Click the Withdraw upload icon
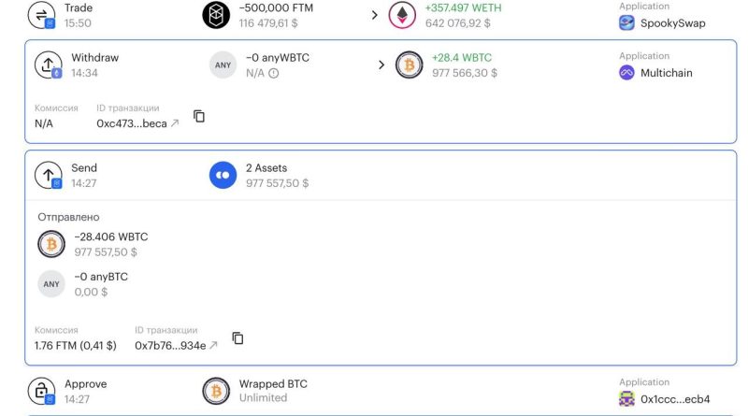This screenshot has height=416, width=748. click(49, 65)
